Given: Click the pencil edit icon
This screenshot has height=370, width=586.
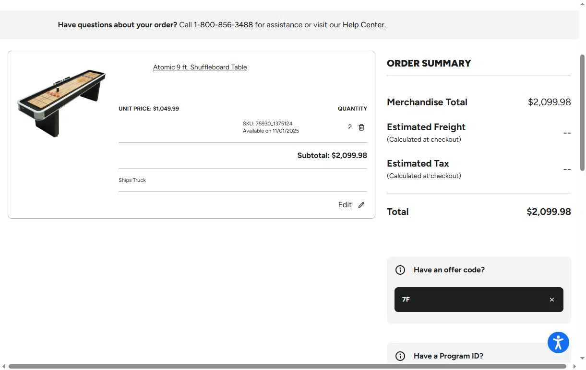Looking at the screenshot, I should click(361, 205).
